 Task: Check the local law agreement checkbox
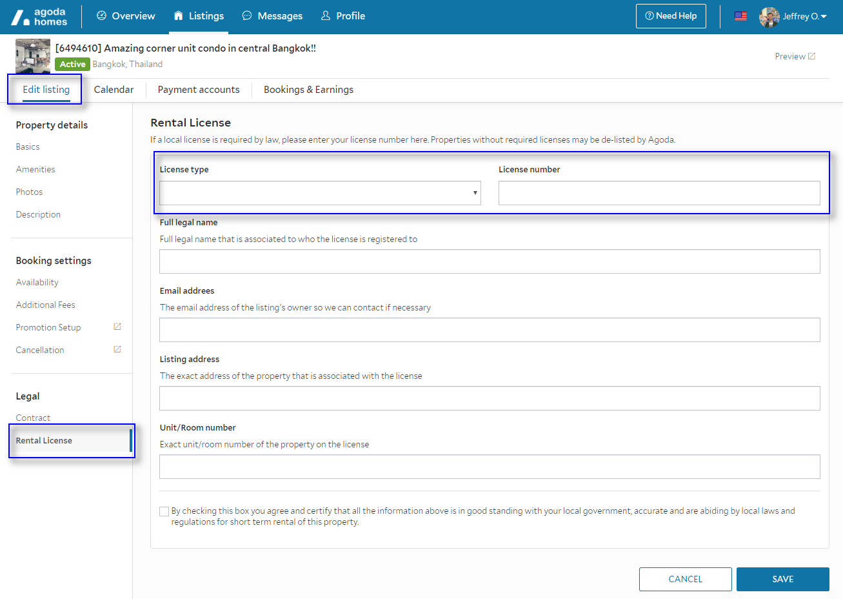pyautogui.click(x=164, y=511)
